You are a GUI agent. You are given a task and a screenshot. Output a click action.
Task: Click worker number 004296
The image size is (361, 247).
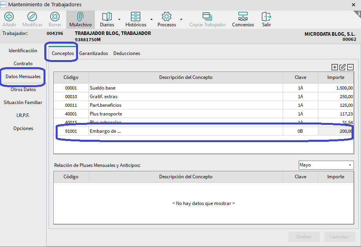pos(55,33)
